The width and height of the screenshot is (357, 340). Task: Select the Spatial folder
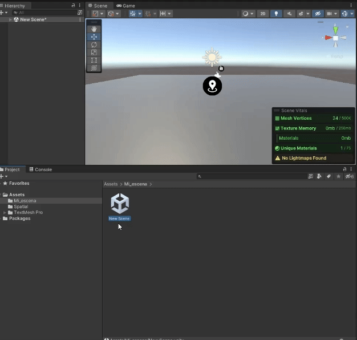21,207
